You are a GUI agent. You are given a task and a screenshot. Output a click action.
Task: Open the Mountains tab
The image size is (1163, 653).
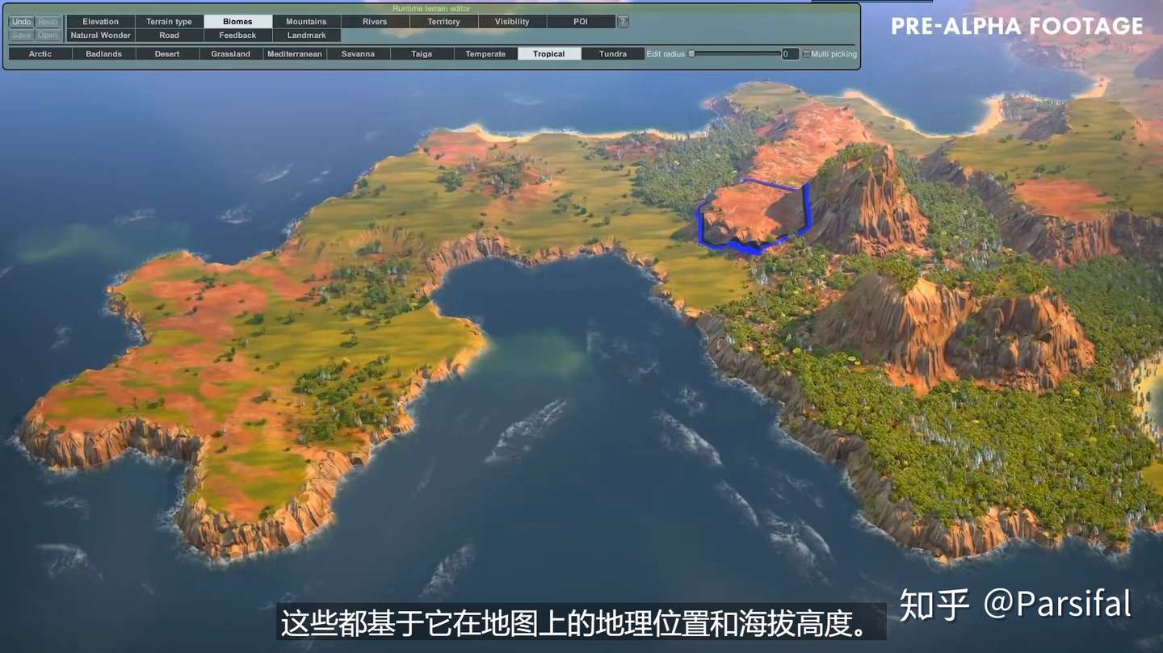306,22
